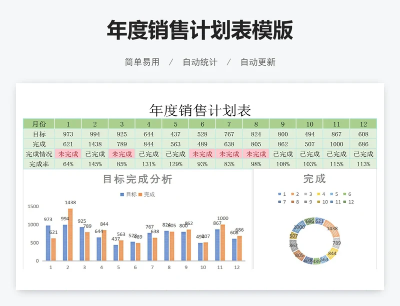Viewport: 400px width, 306px height.
Task: Click donut legend swatch for series 6
Action: click(344, 194)
